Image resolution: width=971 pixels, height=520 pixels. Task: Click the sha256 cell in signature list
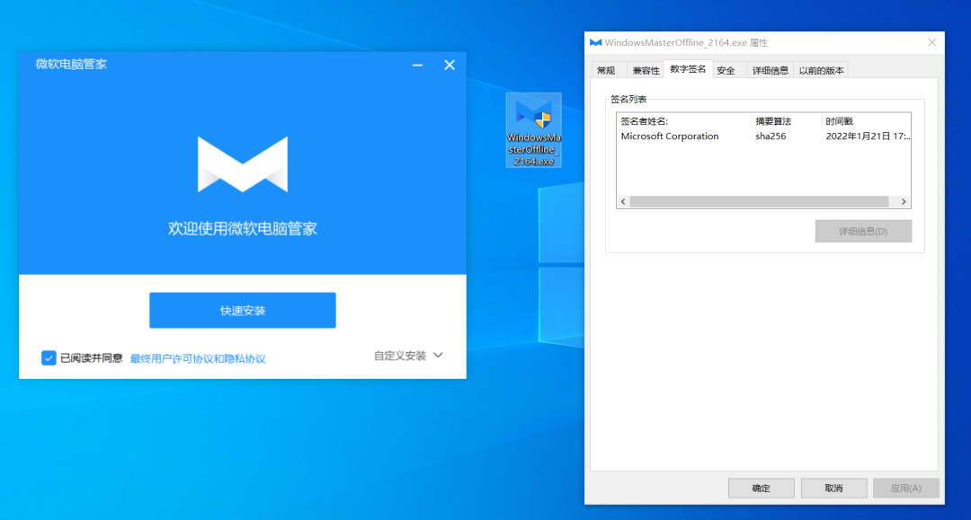tap(771, 136)
